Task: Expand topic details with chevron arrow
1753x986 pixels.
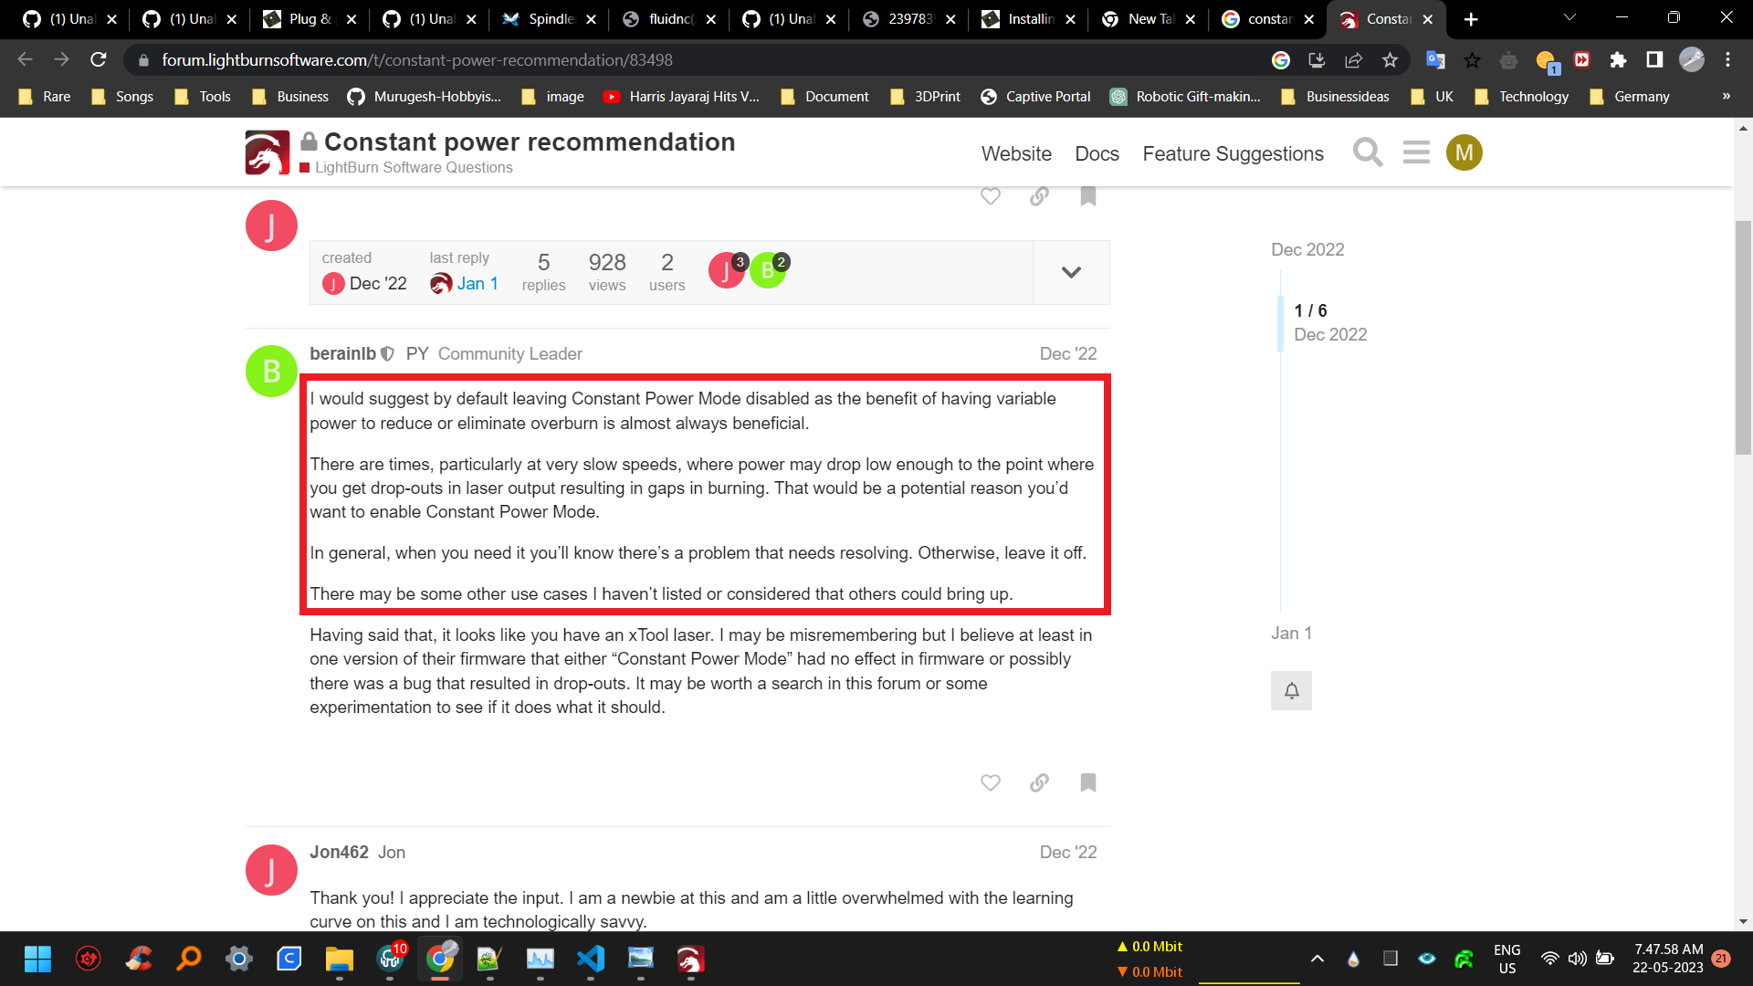Action: [x=1071, y=272]
